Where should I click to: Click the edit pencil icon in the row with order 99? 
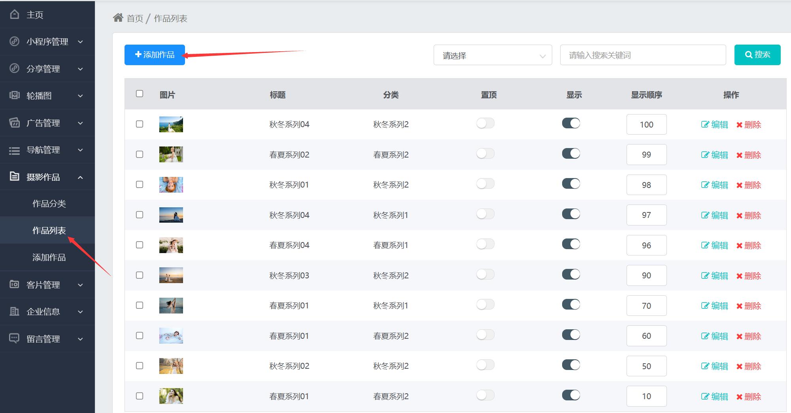[x=705, y=155]
